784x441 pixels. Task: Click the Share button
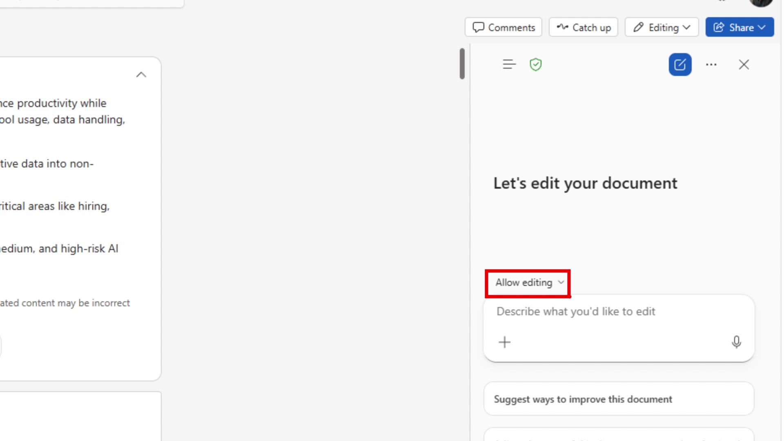pyautogui.click(x=739, y=27)
